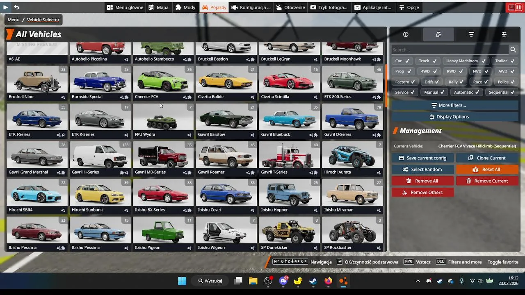Toggle the Car filter checkbox
This screenshot has width=525, height=295.
click(402, 61)
